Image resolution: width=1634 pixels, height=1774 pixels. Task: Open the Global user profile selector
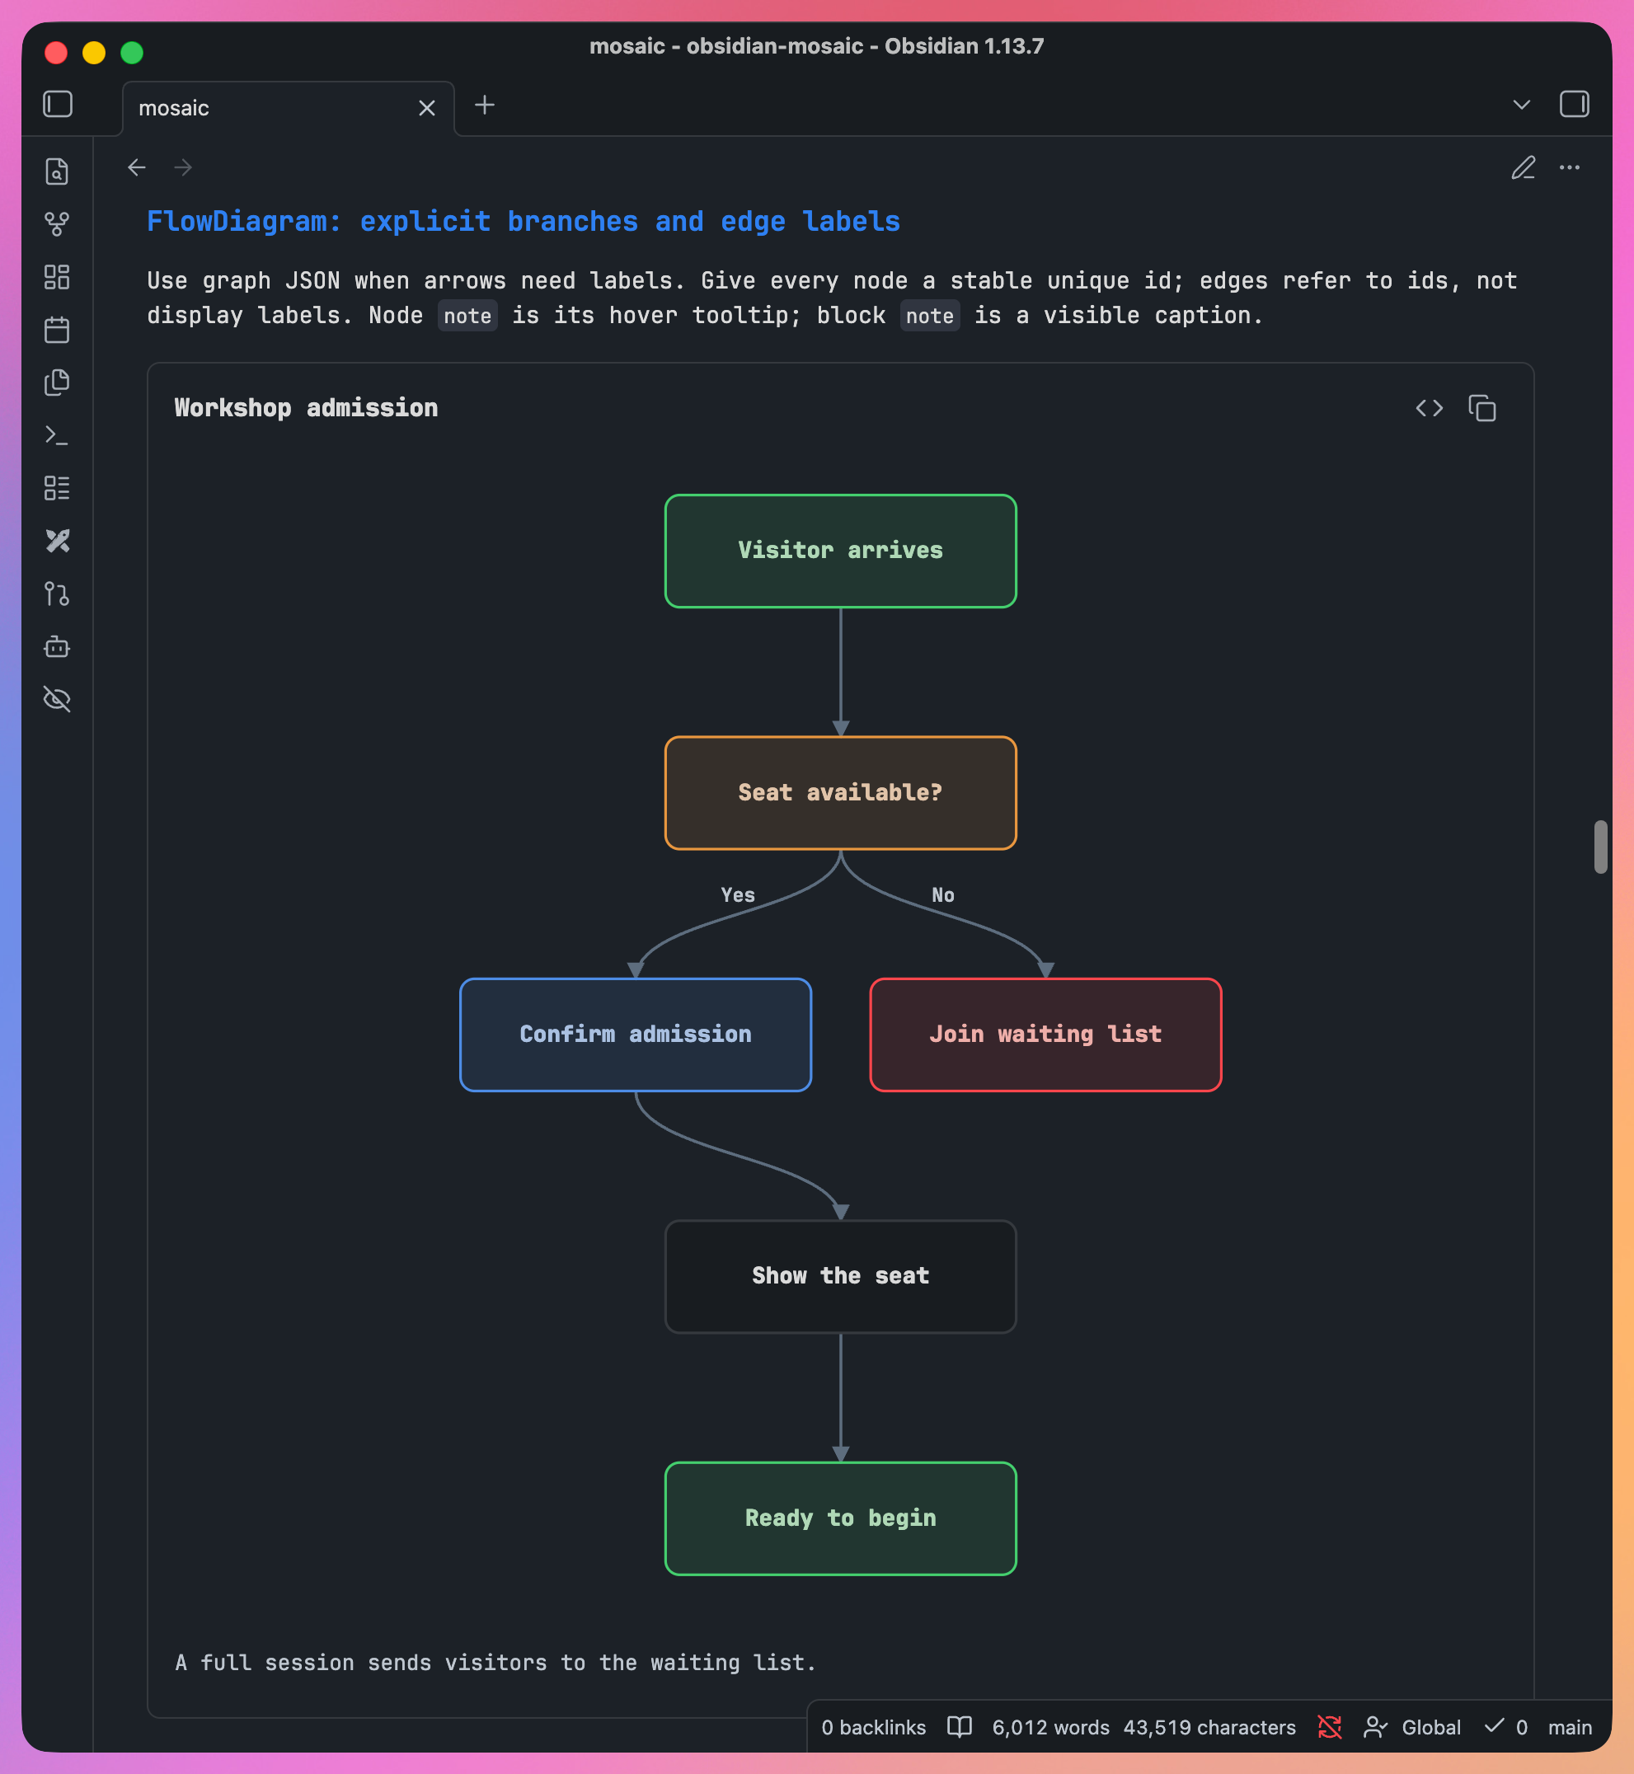pos(1412,1727)
